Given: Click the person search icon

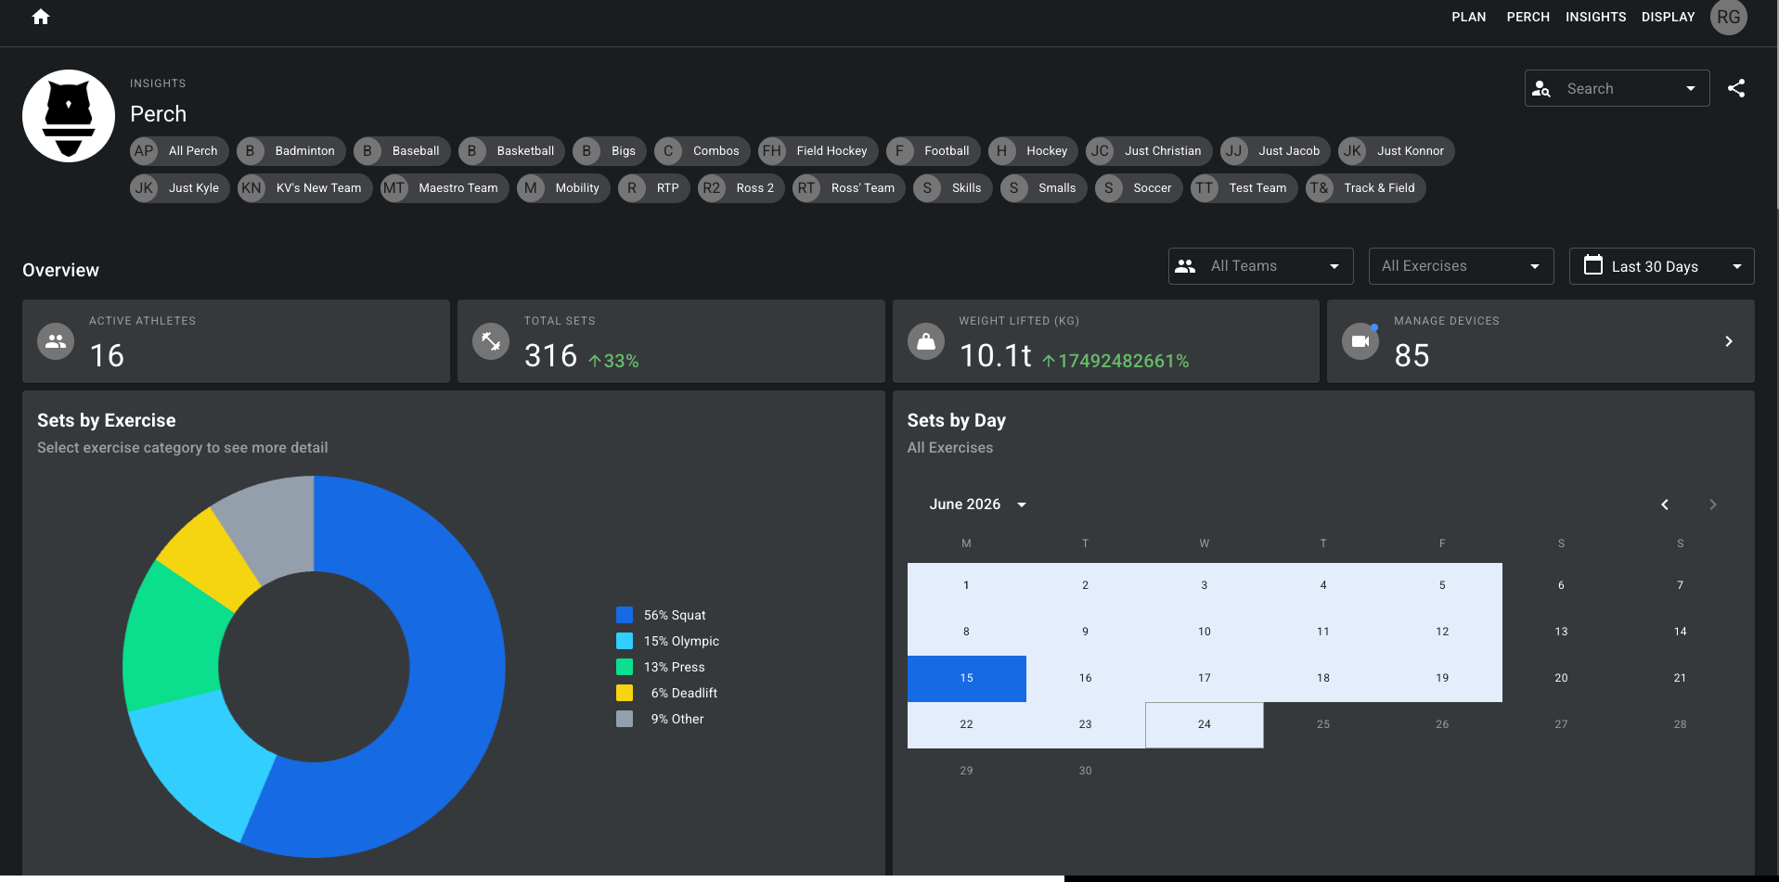Looking at the screenshot, I should coord(1541,89).
